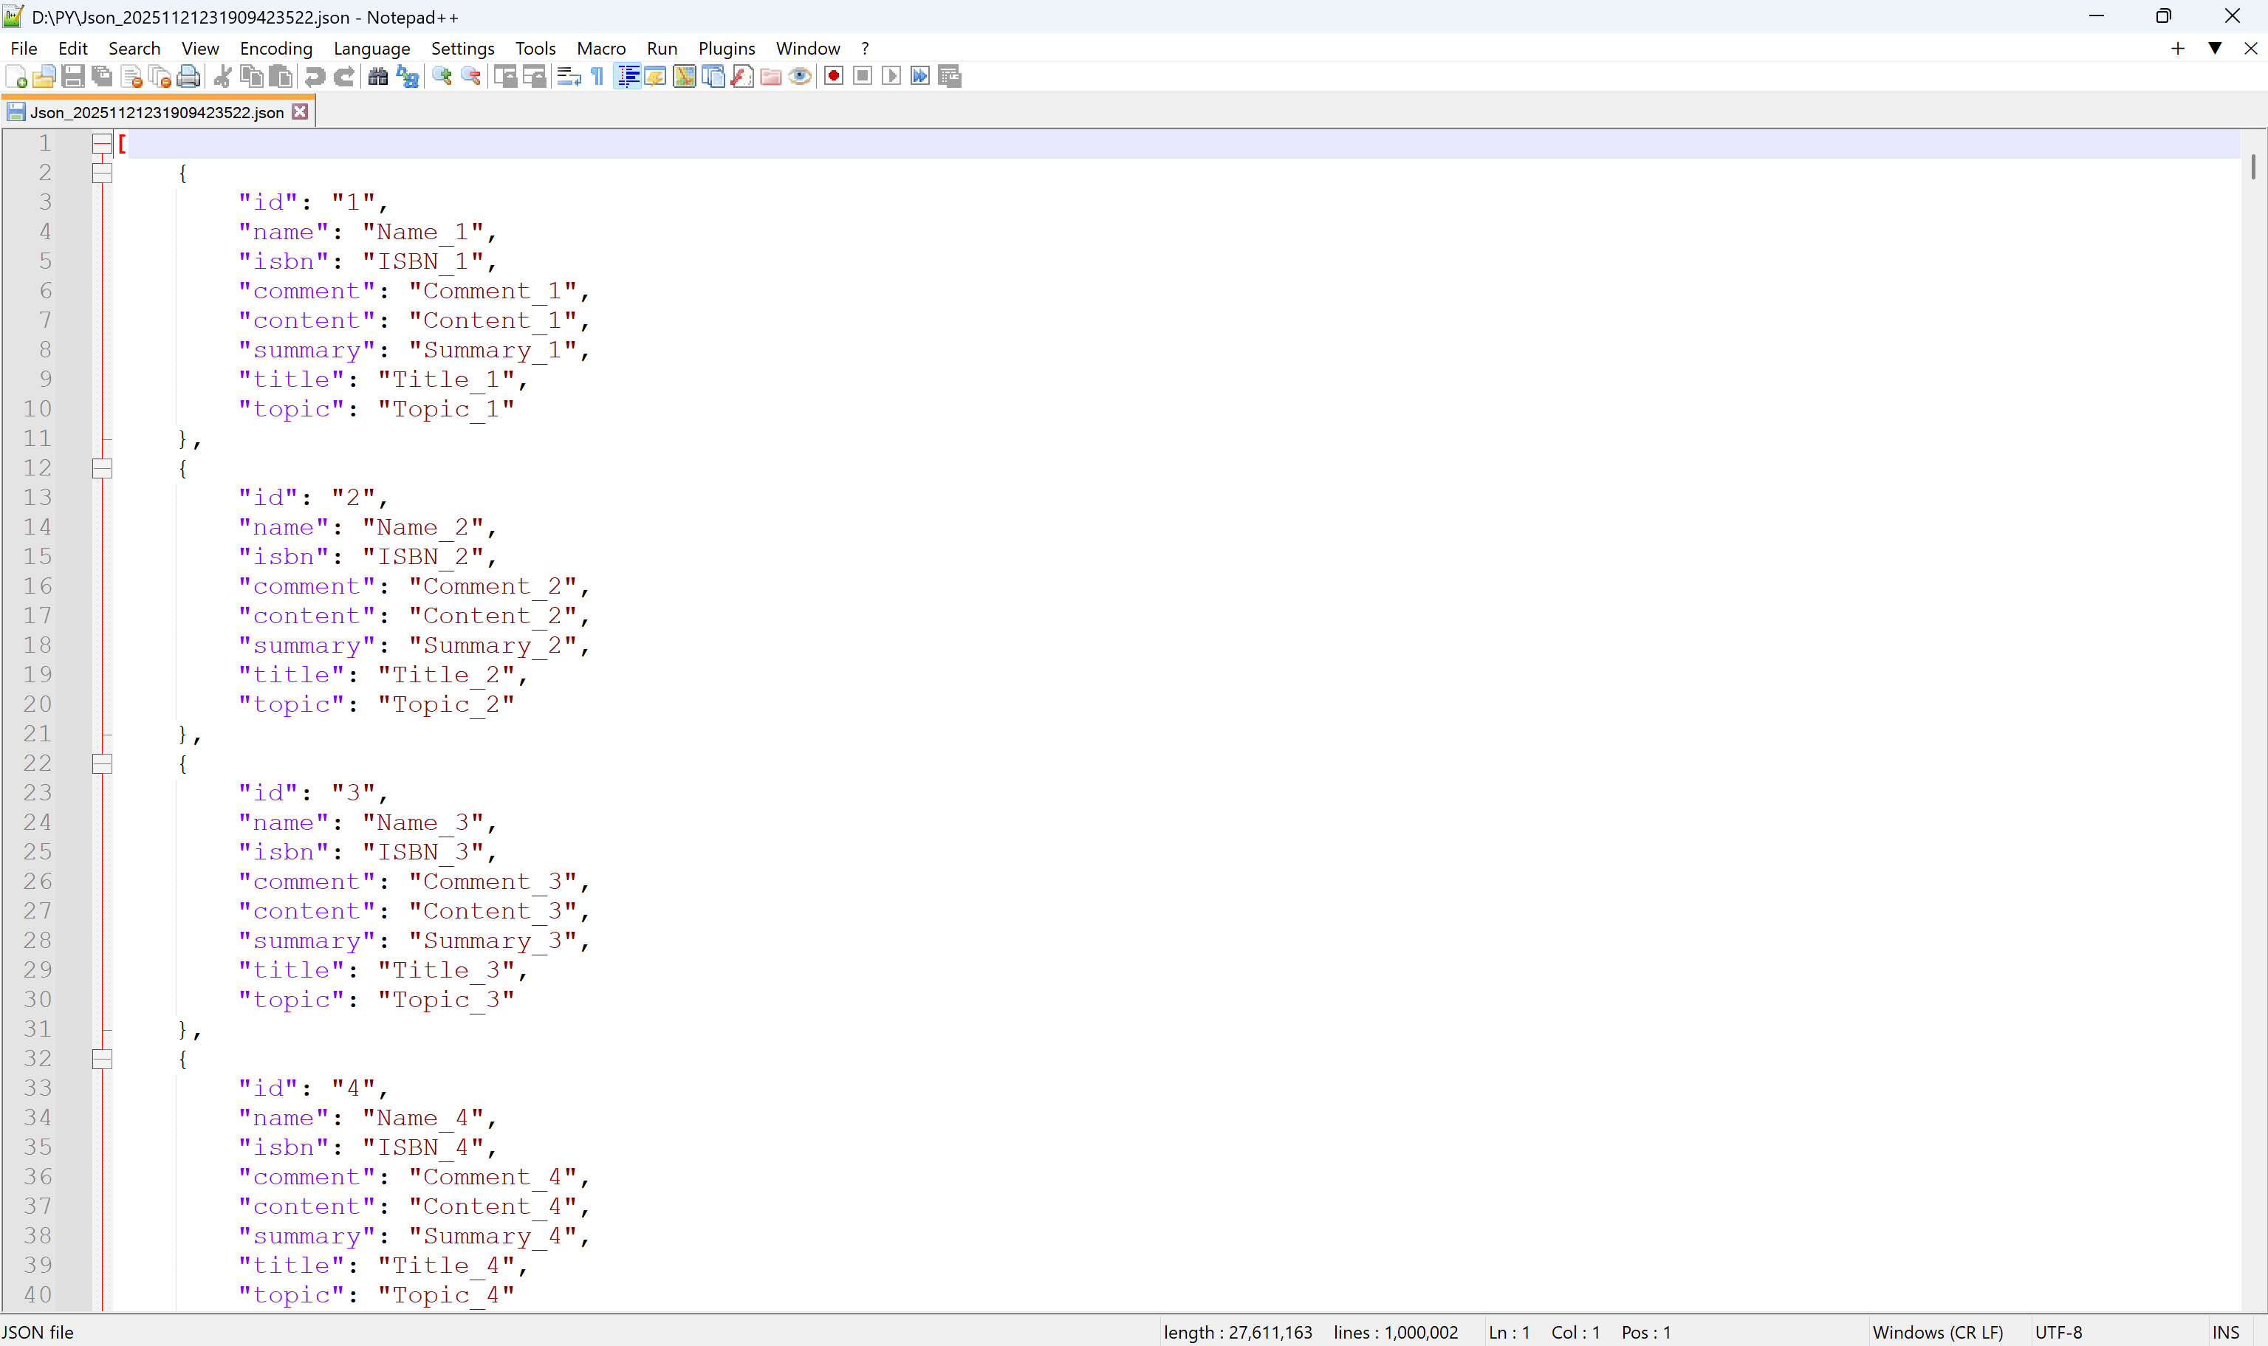The width and height of the screenshot is (2268, 1346).
Task: Click the UTF-8 encoding status field
Action: tap(2058, 1331)
